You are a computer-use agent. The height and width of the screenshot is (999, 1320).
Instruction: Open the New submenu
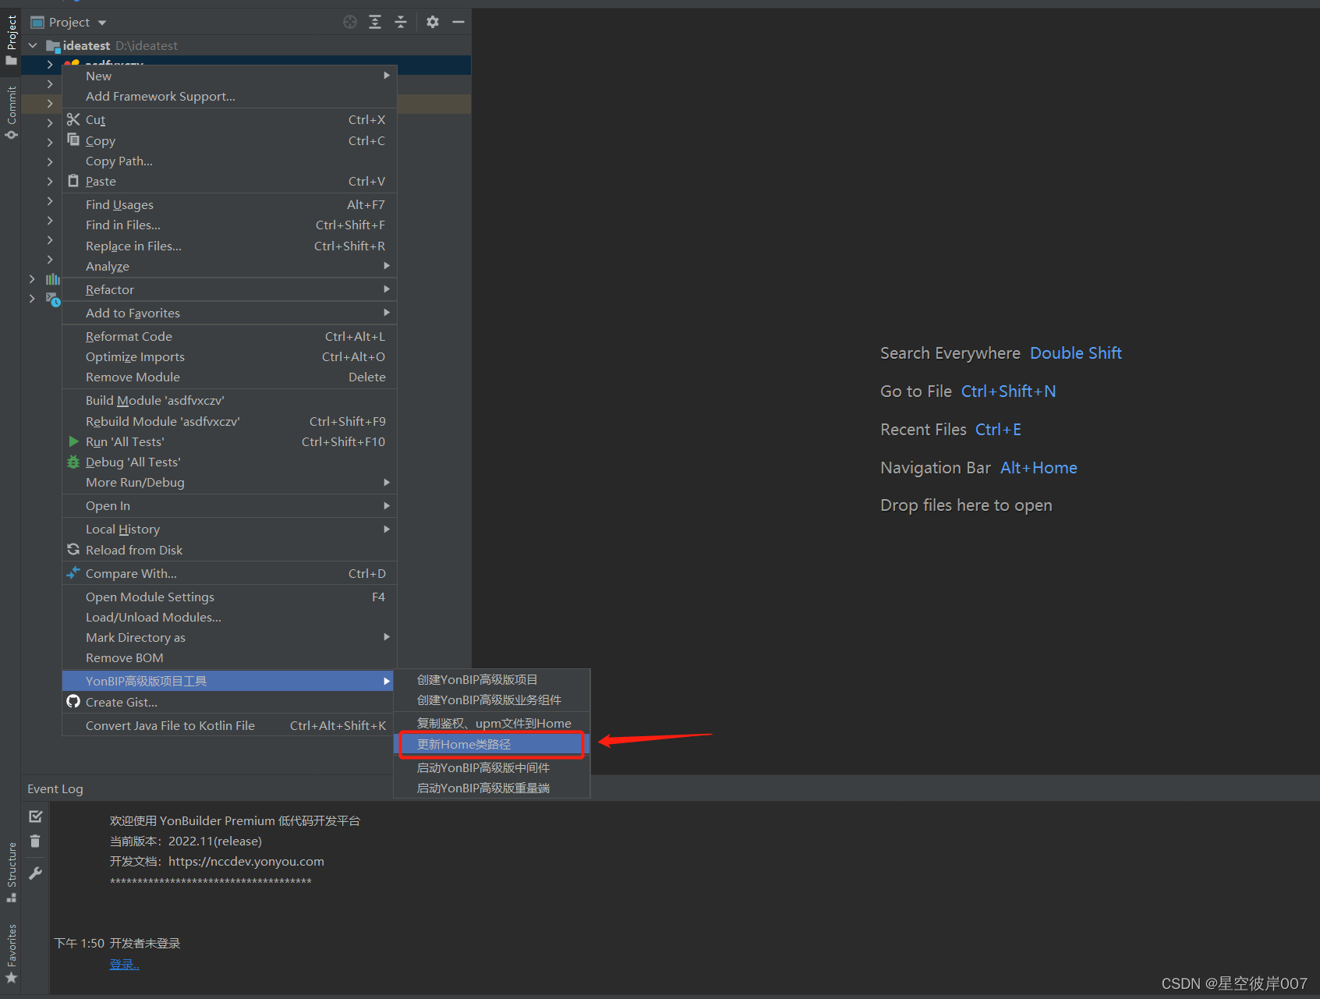tap(229, 76)
